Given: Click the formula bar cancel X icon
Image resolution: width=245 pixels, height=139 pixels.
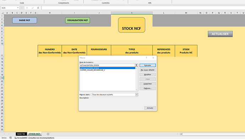Looking at the screenshot, I should pyautogui.click(x=27, y=8).
